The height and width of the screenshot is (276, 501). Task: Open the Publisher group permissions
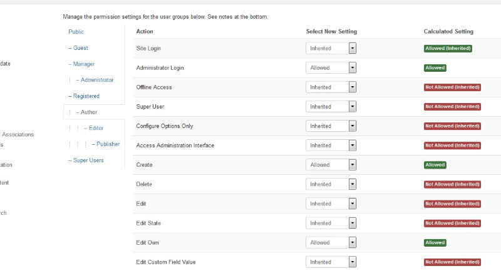click(106, 144)
